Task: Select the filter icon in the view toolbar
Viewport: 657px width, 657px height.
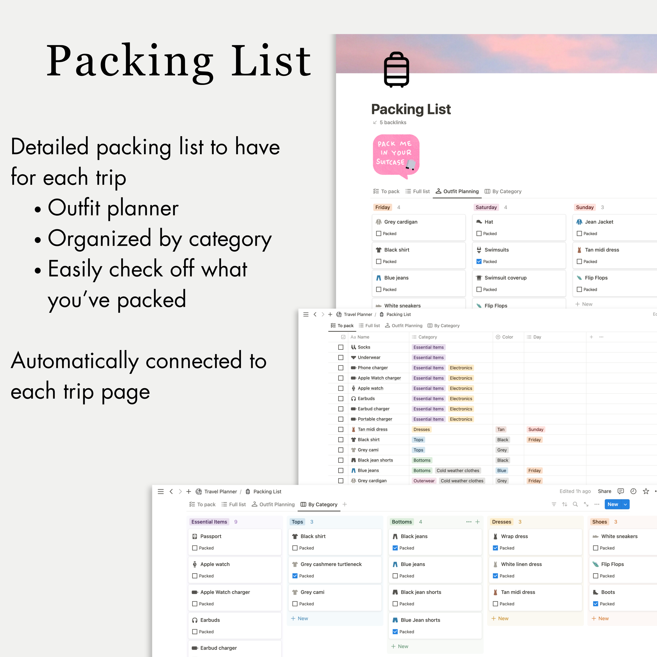Action: 554,504
